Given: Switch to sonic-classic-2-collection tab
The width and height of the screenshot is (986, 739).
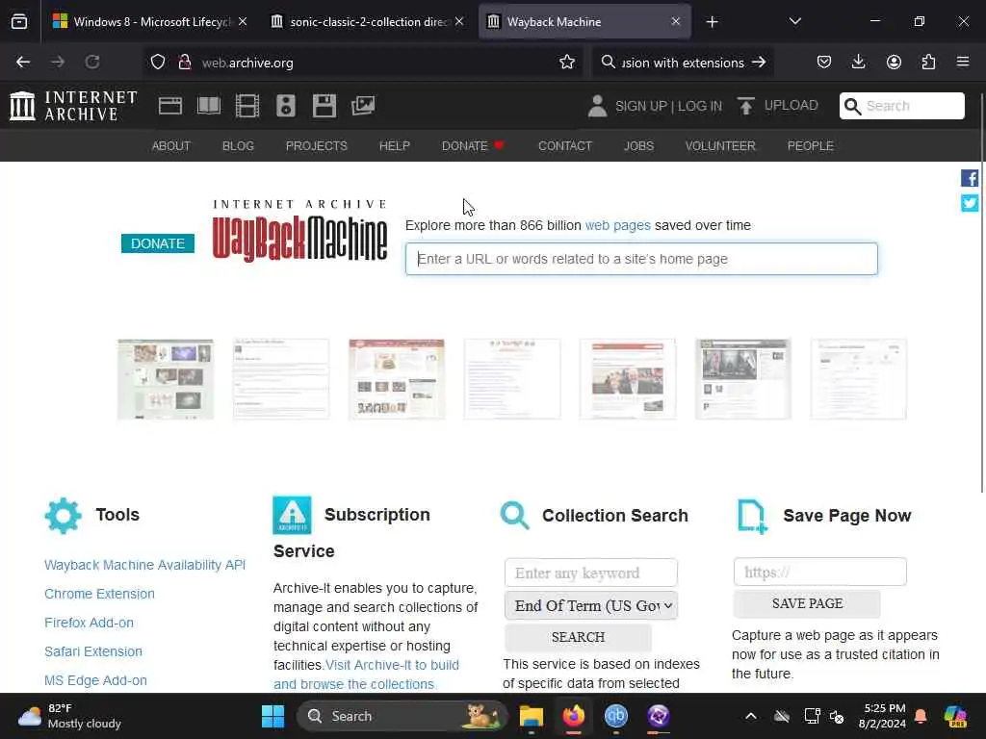Looking at the screenshot, I should click(x=369, y=22).
